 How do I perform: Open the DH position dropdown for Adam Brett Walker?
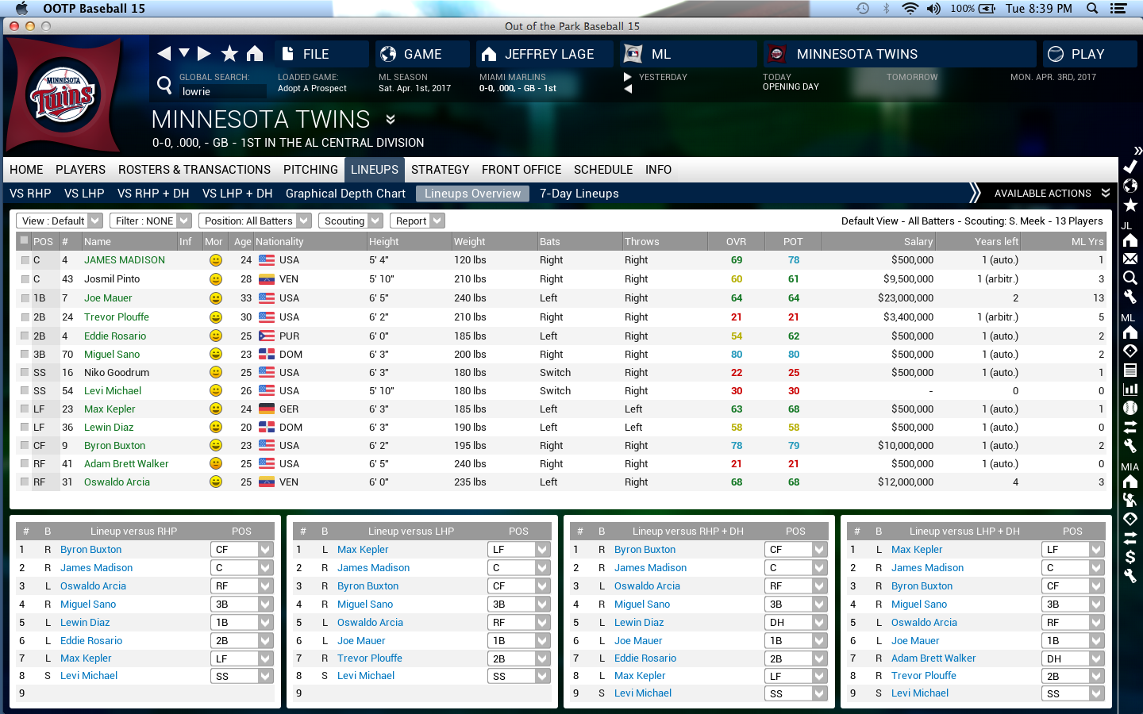(x=1073, y=658)
